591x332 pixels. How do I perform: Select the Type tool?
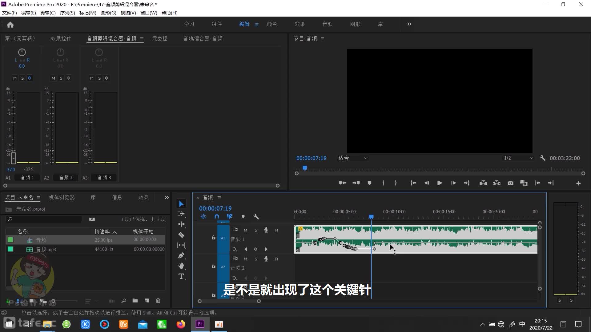[181, 276]
